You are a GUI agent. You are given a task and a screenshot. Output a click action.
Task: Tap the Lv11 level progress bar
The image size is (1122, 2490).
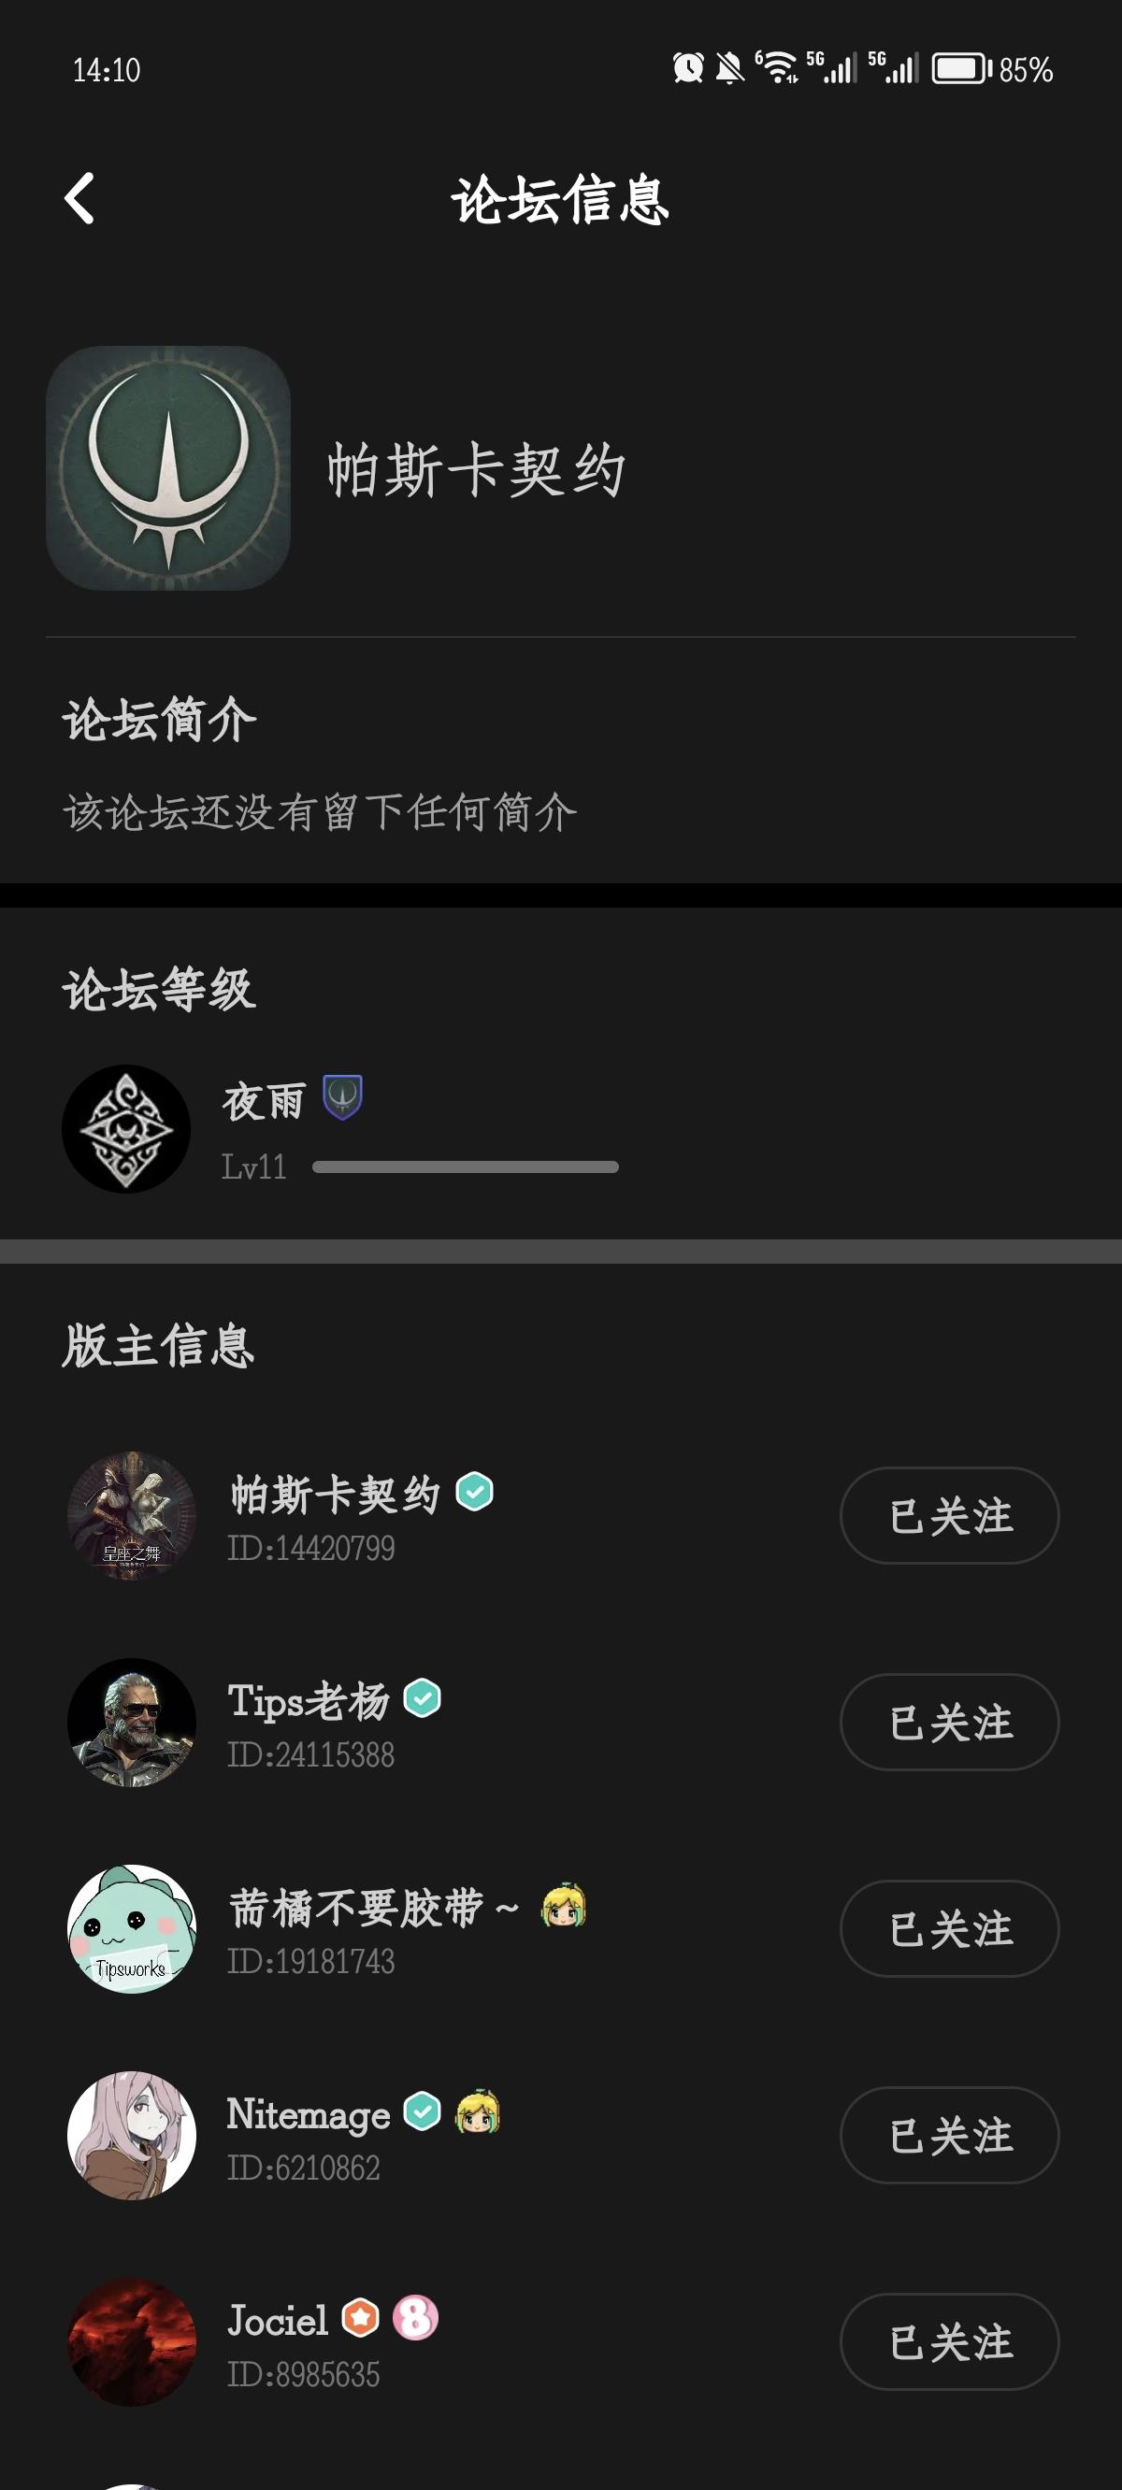tap(466, 1167)
